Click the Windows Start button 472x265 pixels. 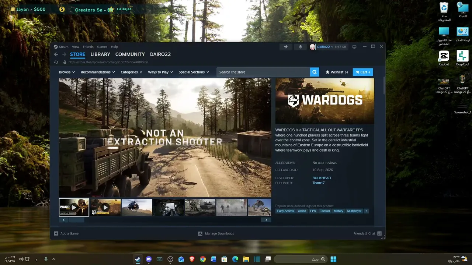tap(333, 259)
